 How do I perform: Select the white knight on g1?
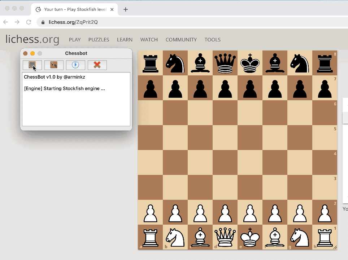point(300,237)
